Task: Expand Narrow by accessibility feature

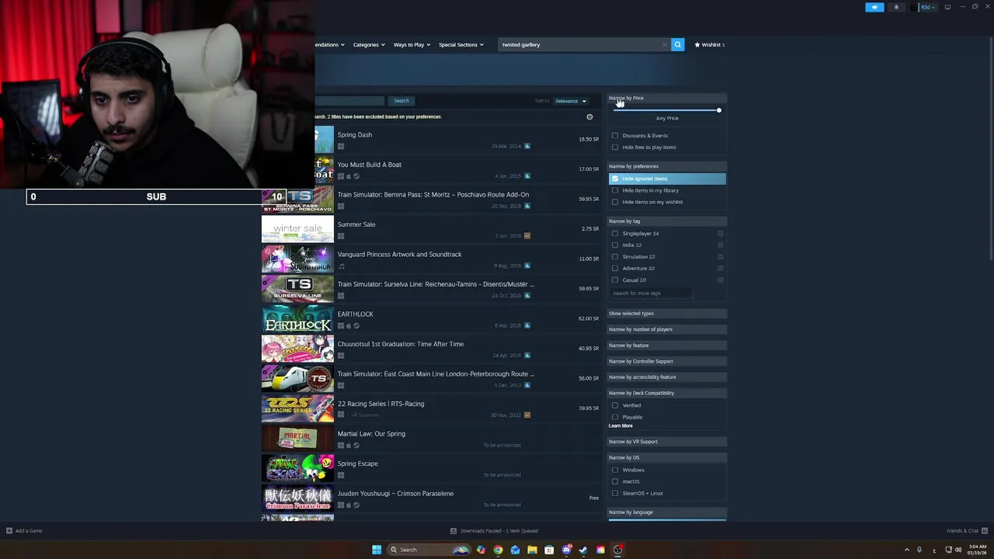Action: click(667, 377)
